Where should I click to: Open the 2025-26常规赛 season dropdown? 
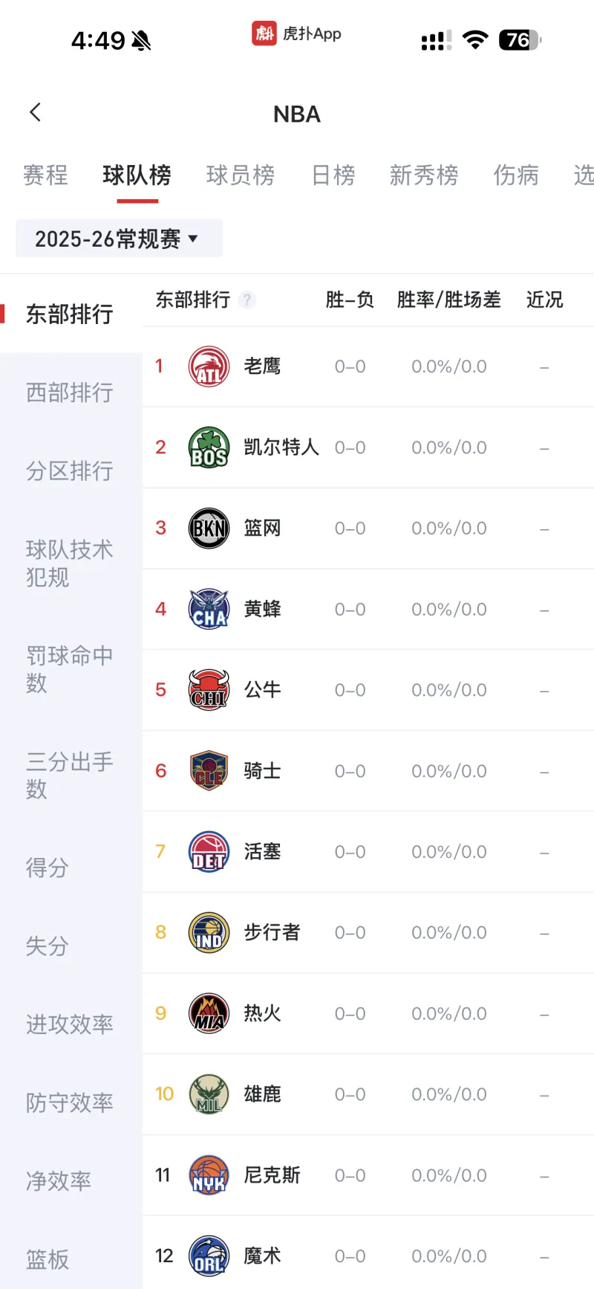click(119, 239)
